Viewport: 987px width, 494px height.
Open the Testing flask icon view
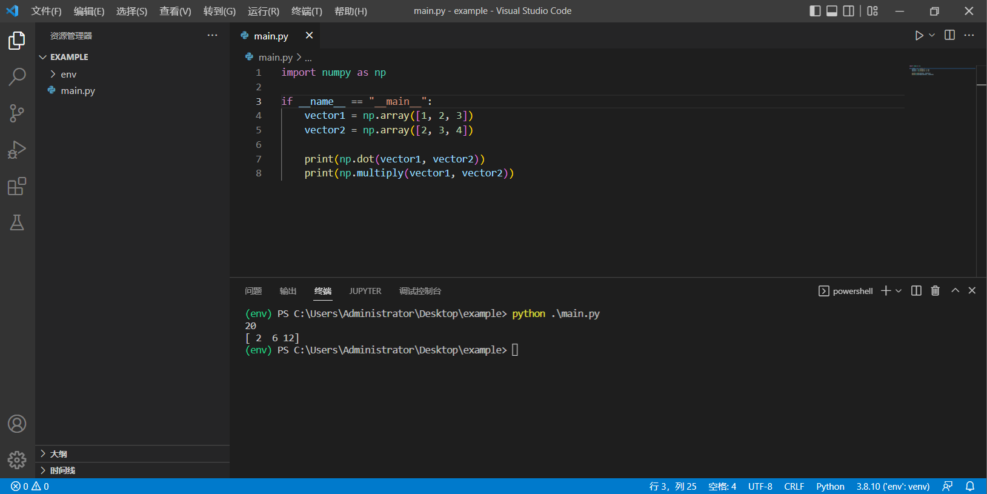point(17,222)
